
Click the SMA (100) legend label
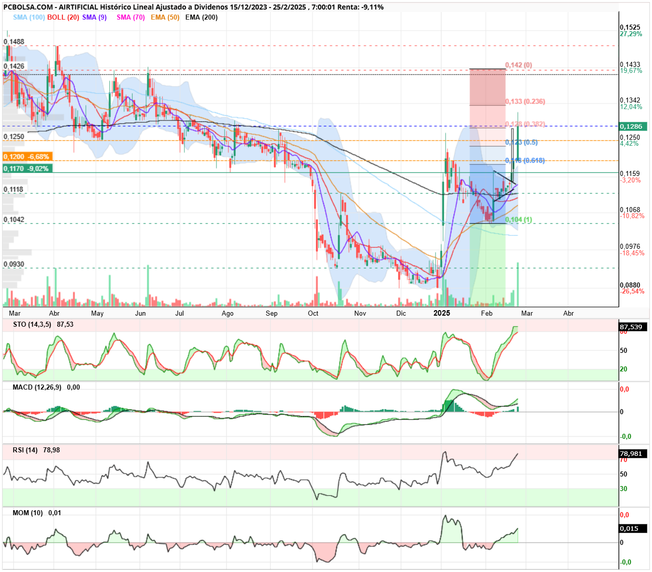pos(29,17)
